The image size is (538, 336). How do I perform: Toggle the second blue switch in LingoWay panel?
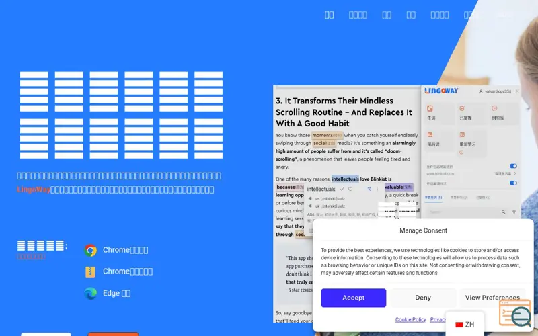click(x=513, y=183)
